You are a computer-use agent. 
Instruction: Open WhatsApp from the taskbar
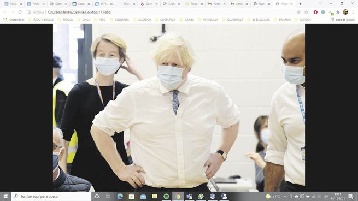click(x=201, y=196)
